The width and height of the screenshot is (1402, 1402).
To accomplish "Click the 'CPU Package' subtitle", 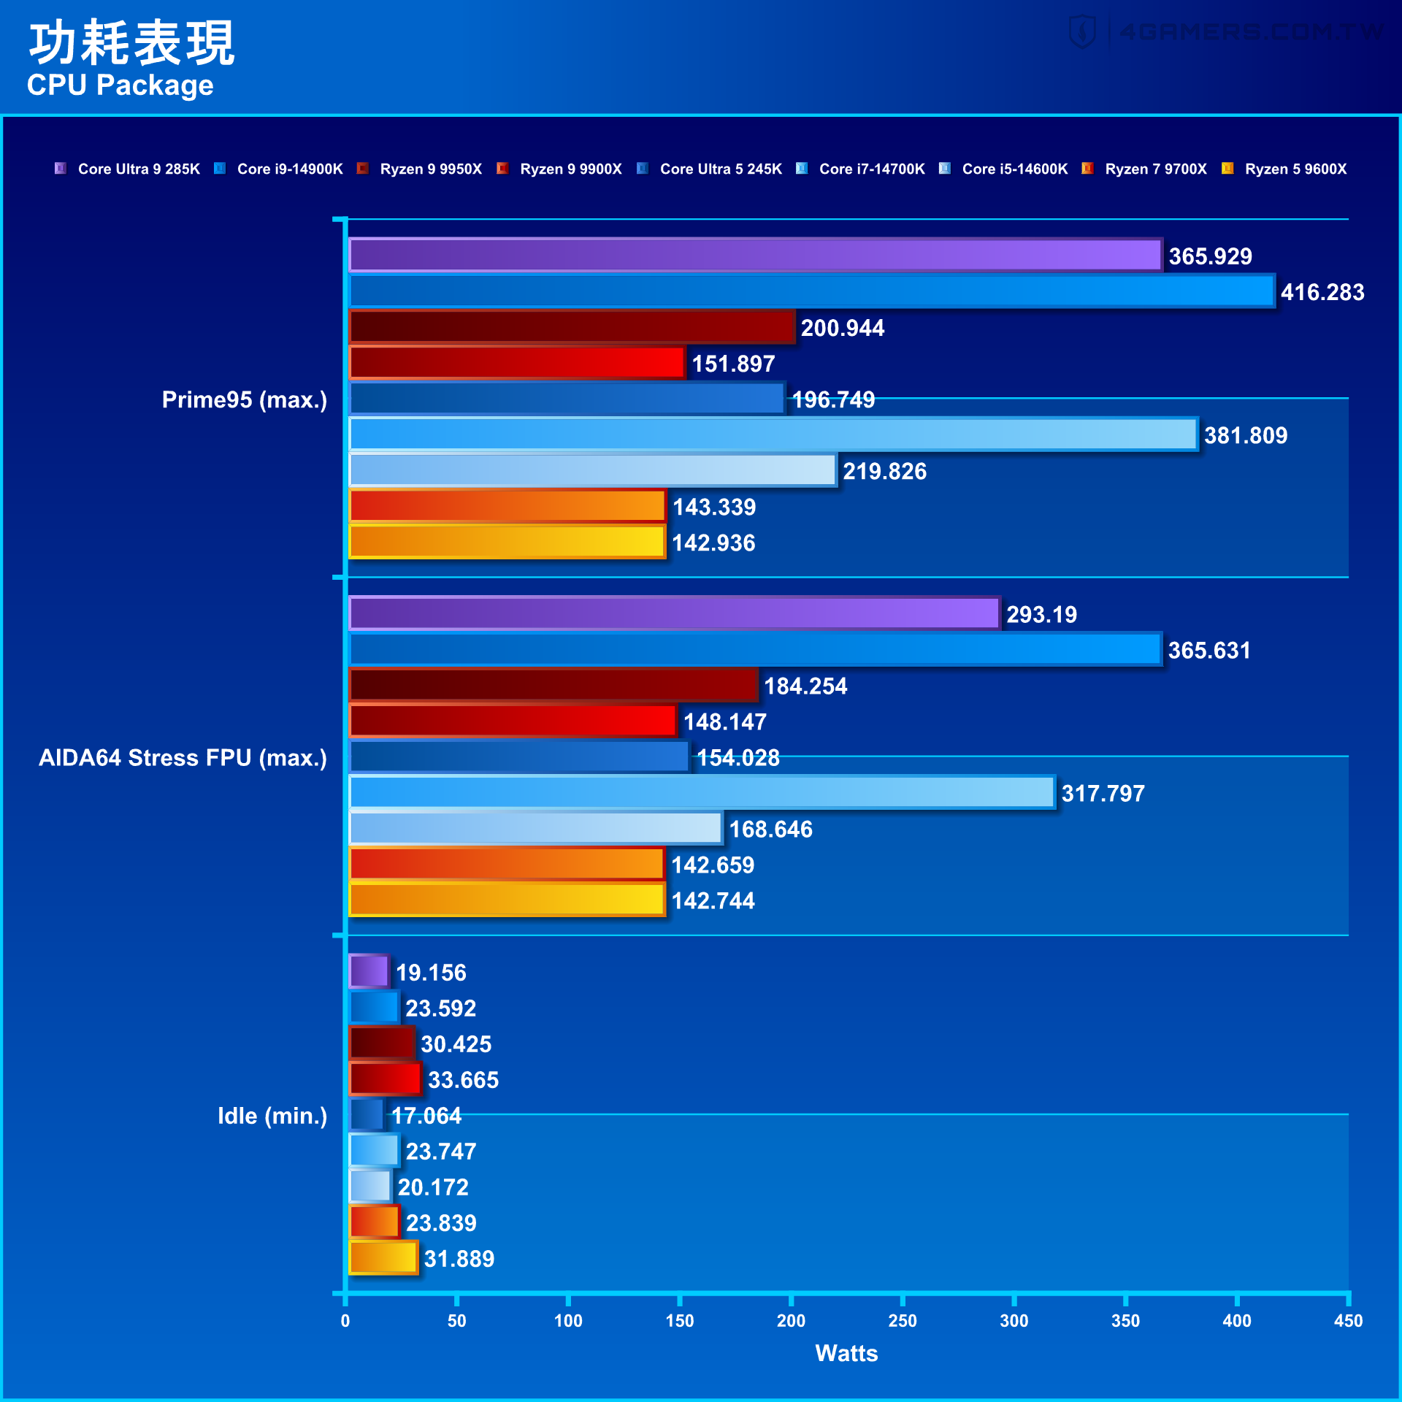I will (x=120, y=85).
